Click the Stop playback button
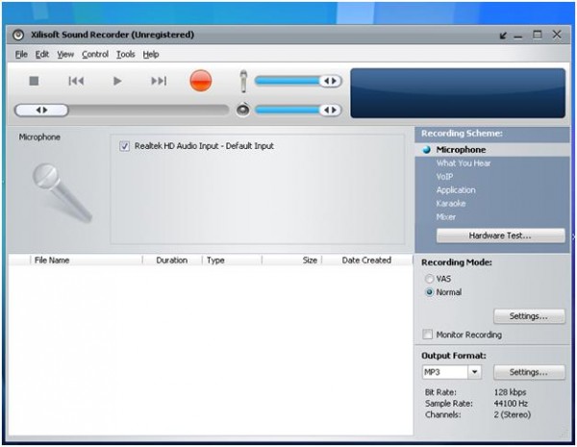 (34, 81)
